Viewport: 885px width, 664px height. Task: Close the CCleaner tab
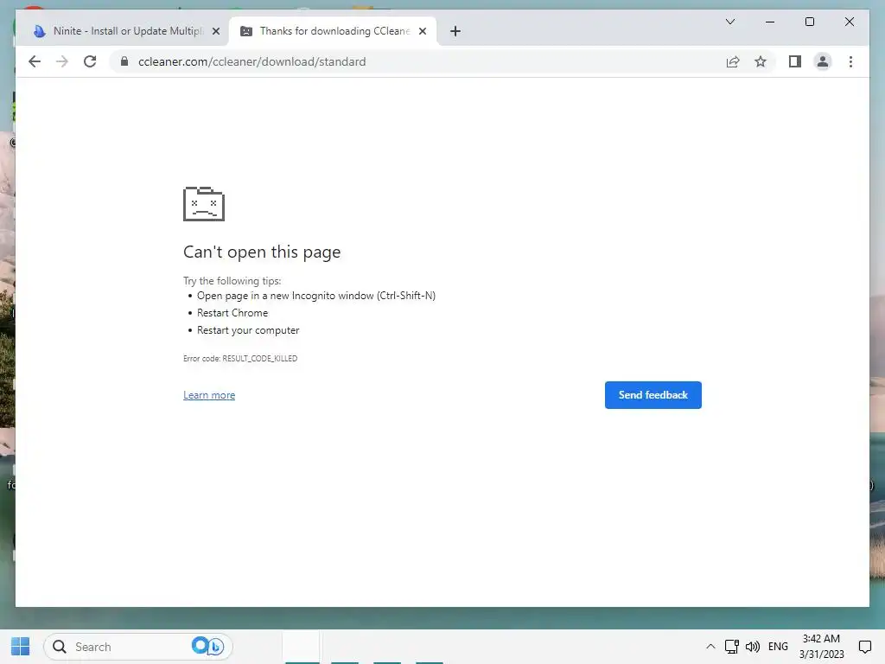pos(422,31)
